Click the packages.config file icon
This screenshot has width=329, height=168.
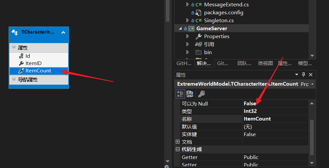(x=198, y=13)
